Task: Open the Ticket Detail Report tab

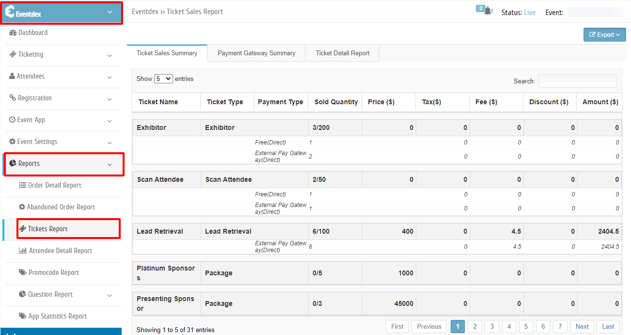Action: (x=342, y=53)
